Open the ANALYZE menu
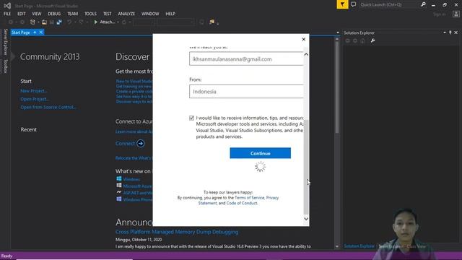The image size is (462, 260). [126, 14]
